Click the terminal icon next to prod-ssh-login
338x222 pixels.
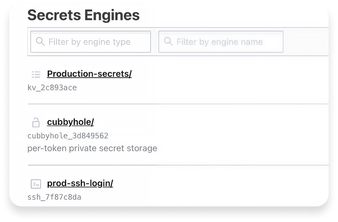(36, 184)
